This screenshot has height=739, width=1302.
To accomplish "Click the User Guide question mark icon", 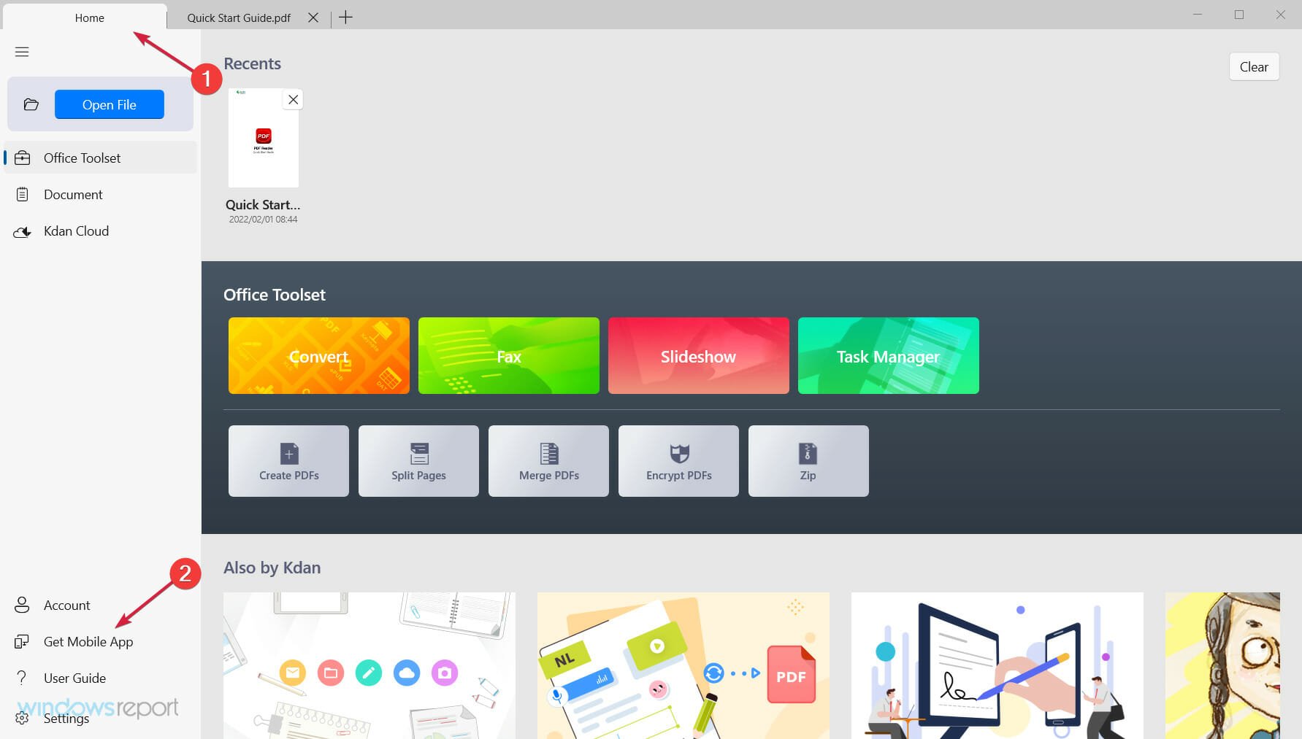I will tap(22, 678).
